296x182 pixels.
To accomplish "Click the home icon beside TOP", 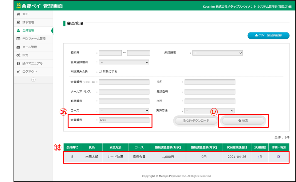I will (x=18, y=14).
